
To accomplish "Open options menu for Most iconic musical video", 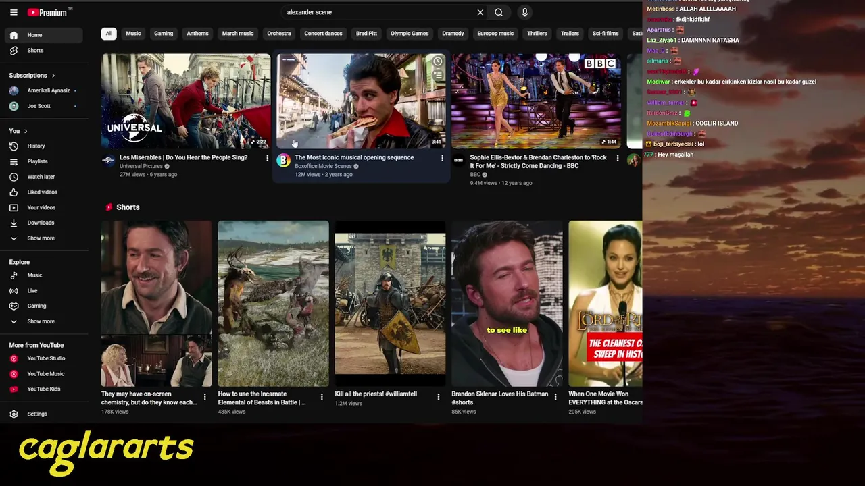I will tap(442, 159).
